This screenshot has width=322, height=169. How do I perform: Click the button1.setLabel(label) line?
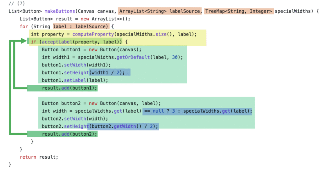pyautogui.click(x=75, y=80)
